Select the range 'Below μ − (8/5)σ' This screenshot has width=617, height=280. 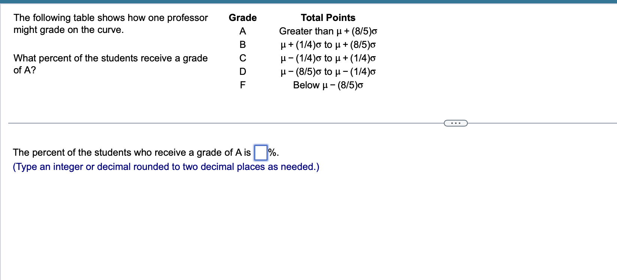[328, 85]
